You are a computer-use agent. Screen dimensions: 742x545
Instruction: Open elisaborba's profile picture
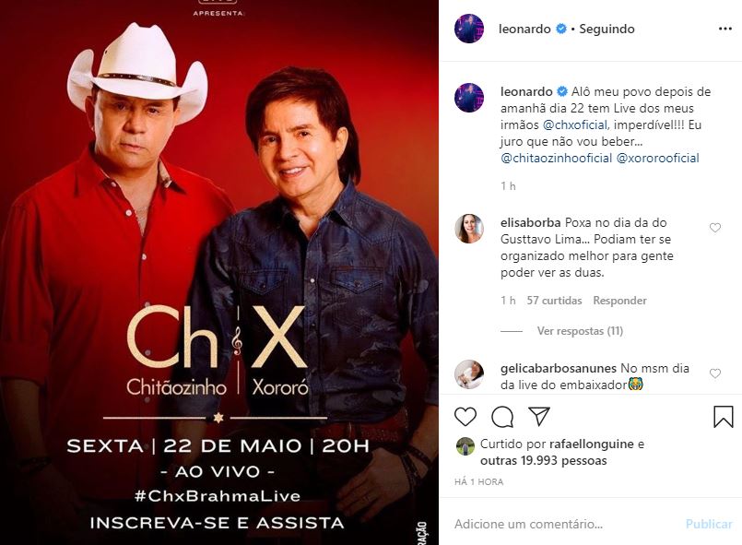[469, 229]
